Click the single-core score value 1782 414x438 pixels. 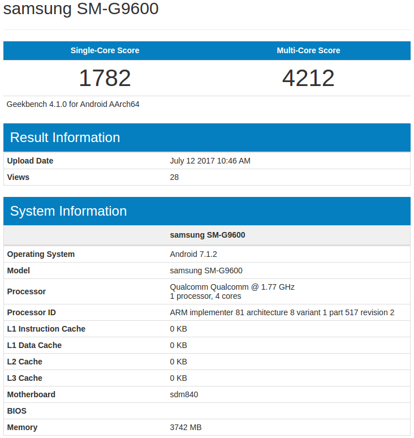pyautogui.click(x=105, y=78)
